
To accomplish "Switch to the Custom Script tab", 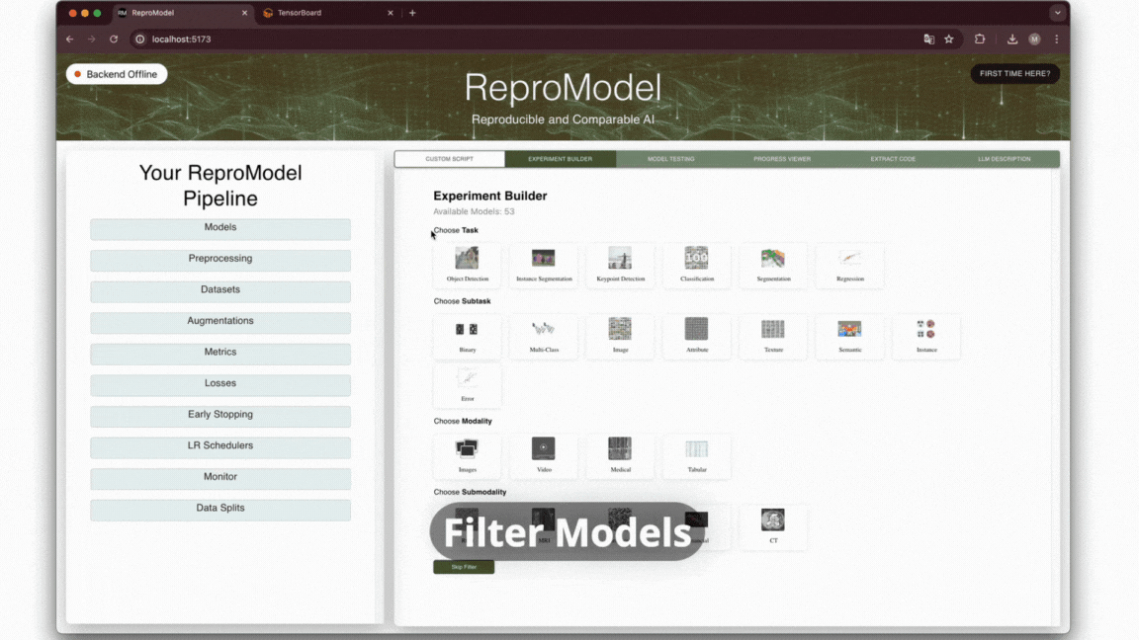I will click(x=450, y=159).
